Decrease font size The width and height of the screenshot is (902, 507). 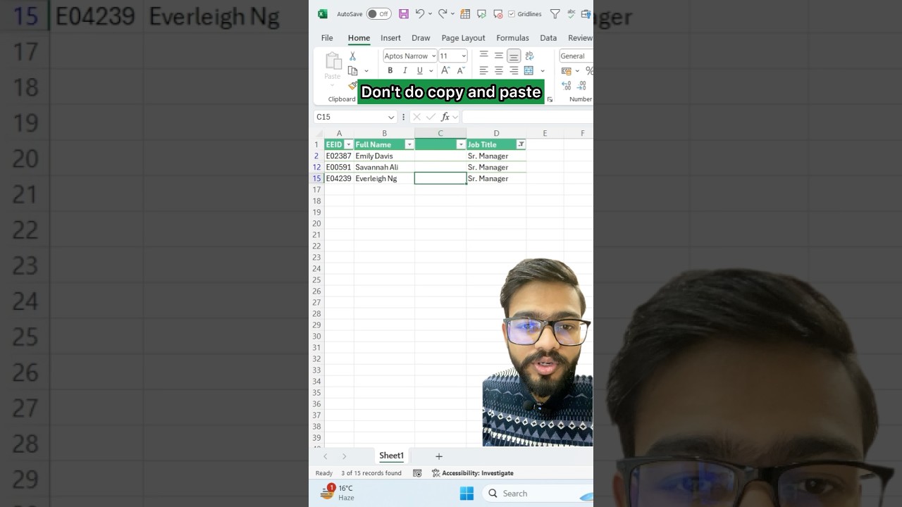pos(461,70)
